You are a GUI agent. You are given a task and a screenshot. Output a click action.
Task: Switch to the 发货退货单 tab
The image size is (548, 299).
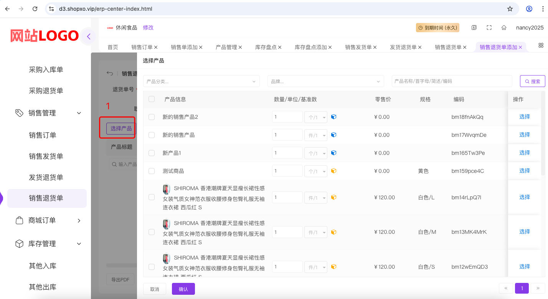[403, 47]
